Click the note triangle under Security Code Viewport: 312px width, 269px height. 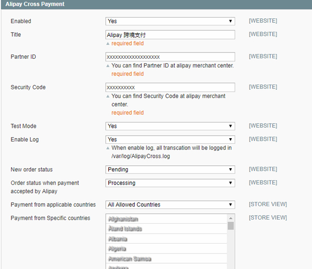coord(108,97)
